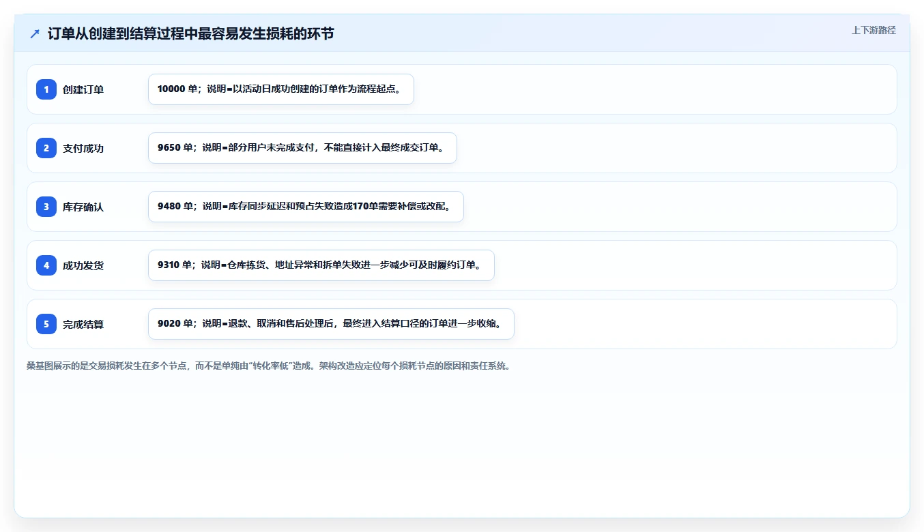Click the footnote starting with 桑基图展示的是
924x532 pixels.
[268, 366]
